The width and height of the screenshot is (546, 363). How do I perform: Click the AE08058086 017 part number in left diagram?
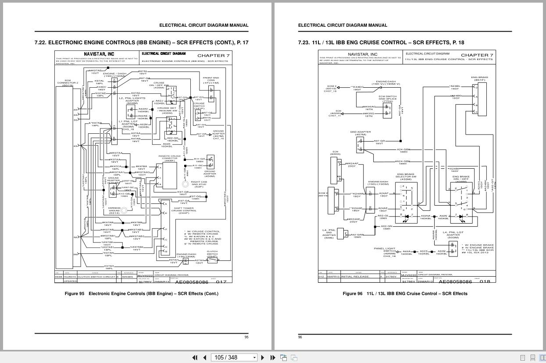point(201,281)
